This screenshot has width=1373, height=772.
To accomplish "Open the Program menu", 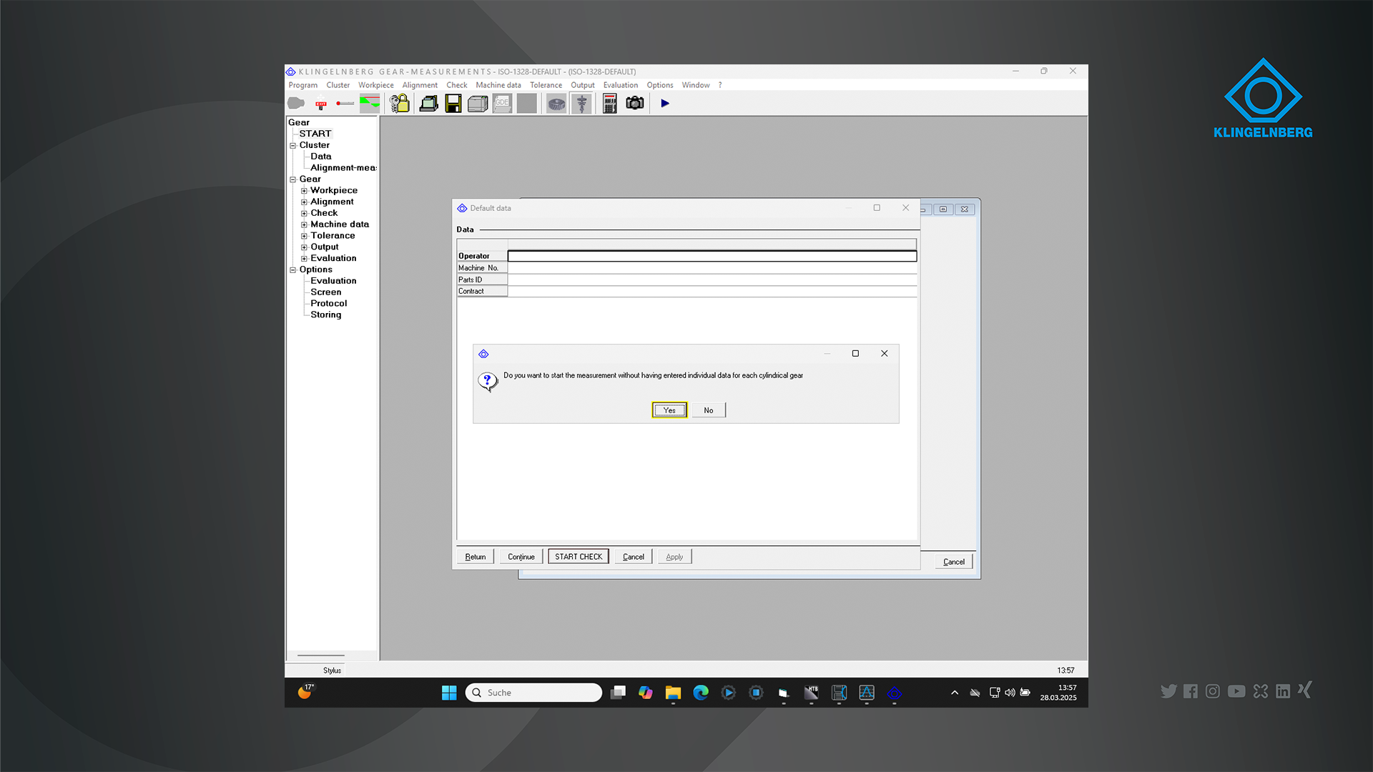I will [x=303, y=85].
